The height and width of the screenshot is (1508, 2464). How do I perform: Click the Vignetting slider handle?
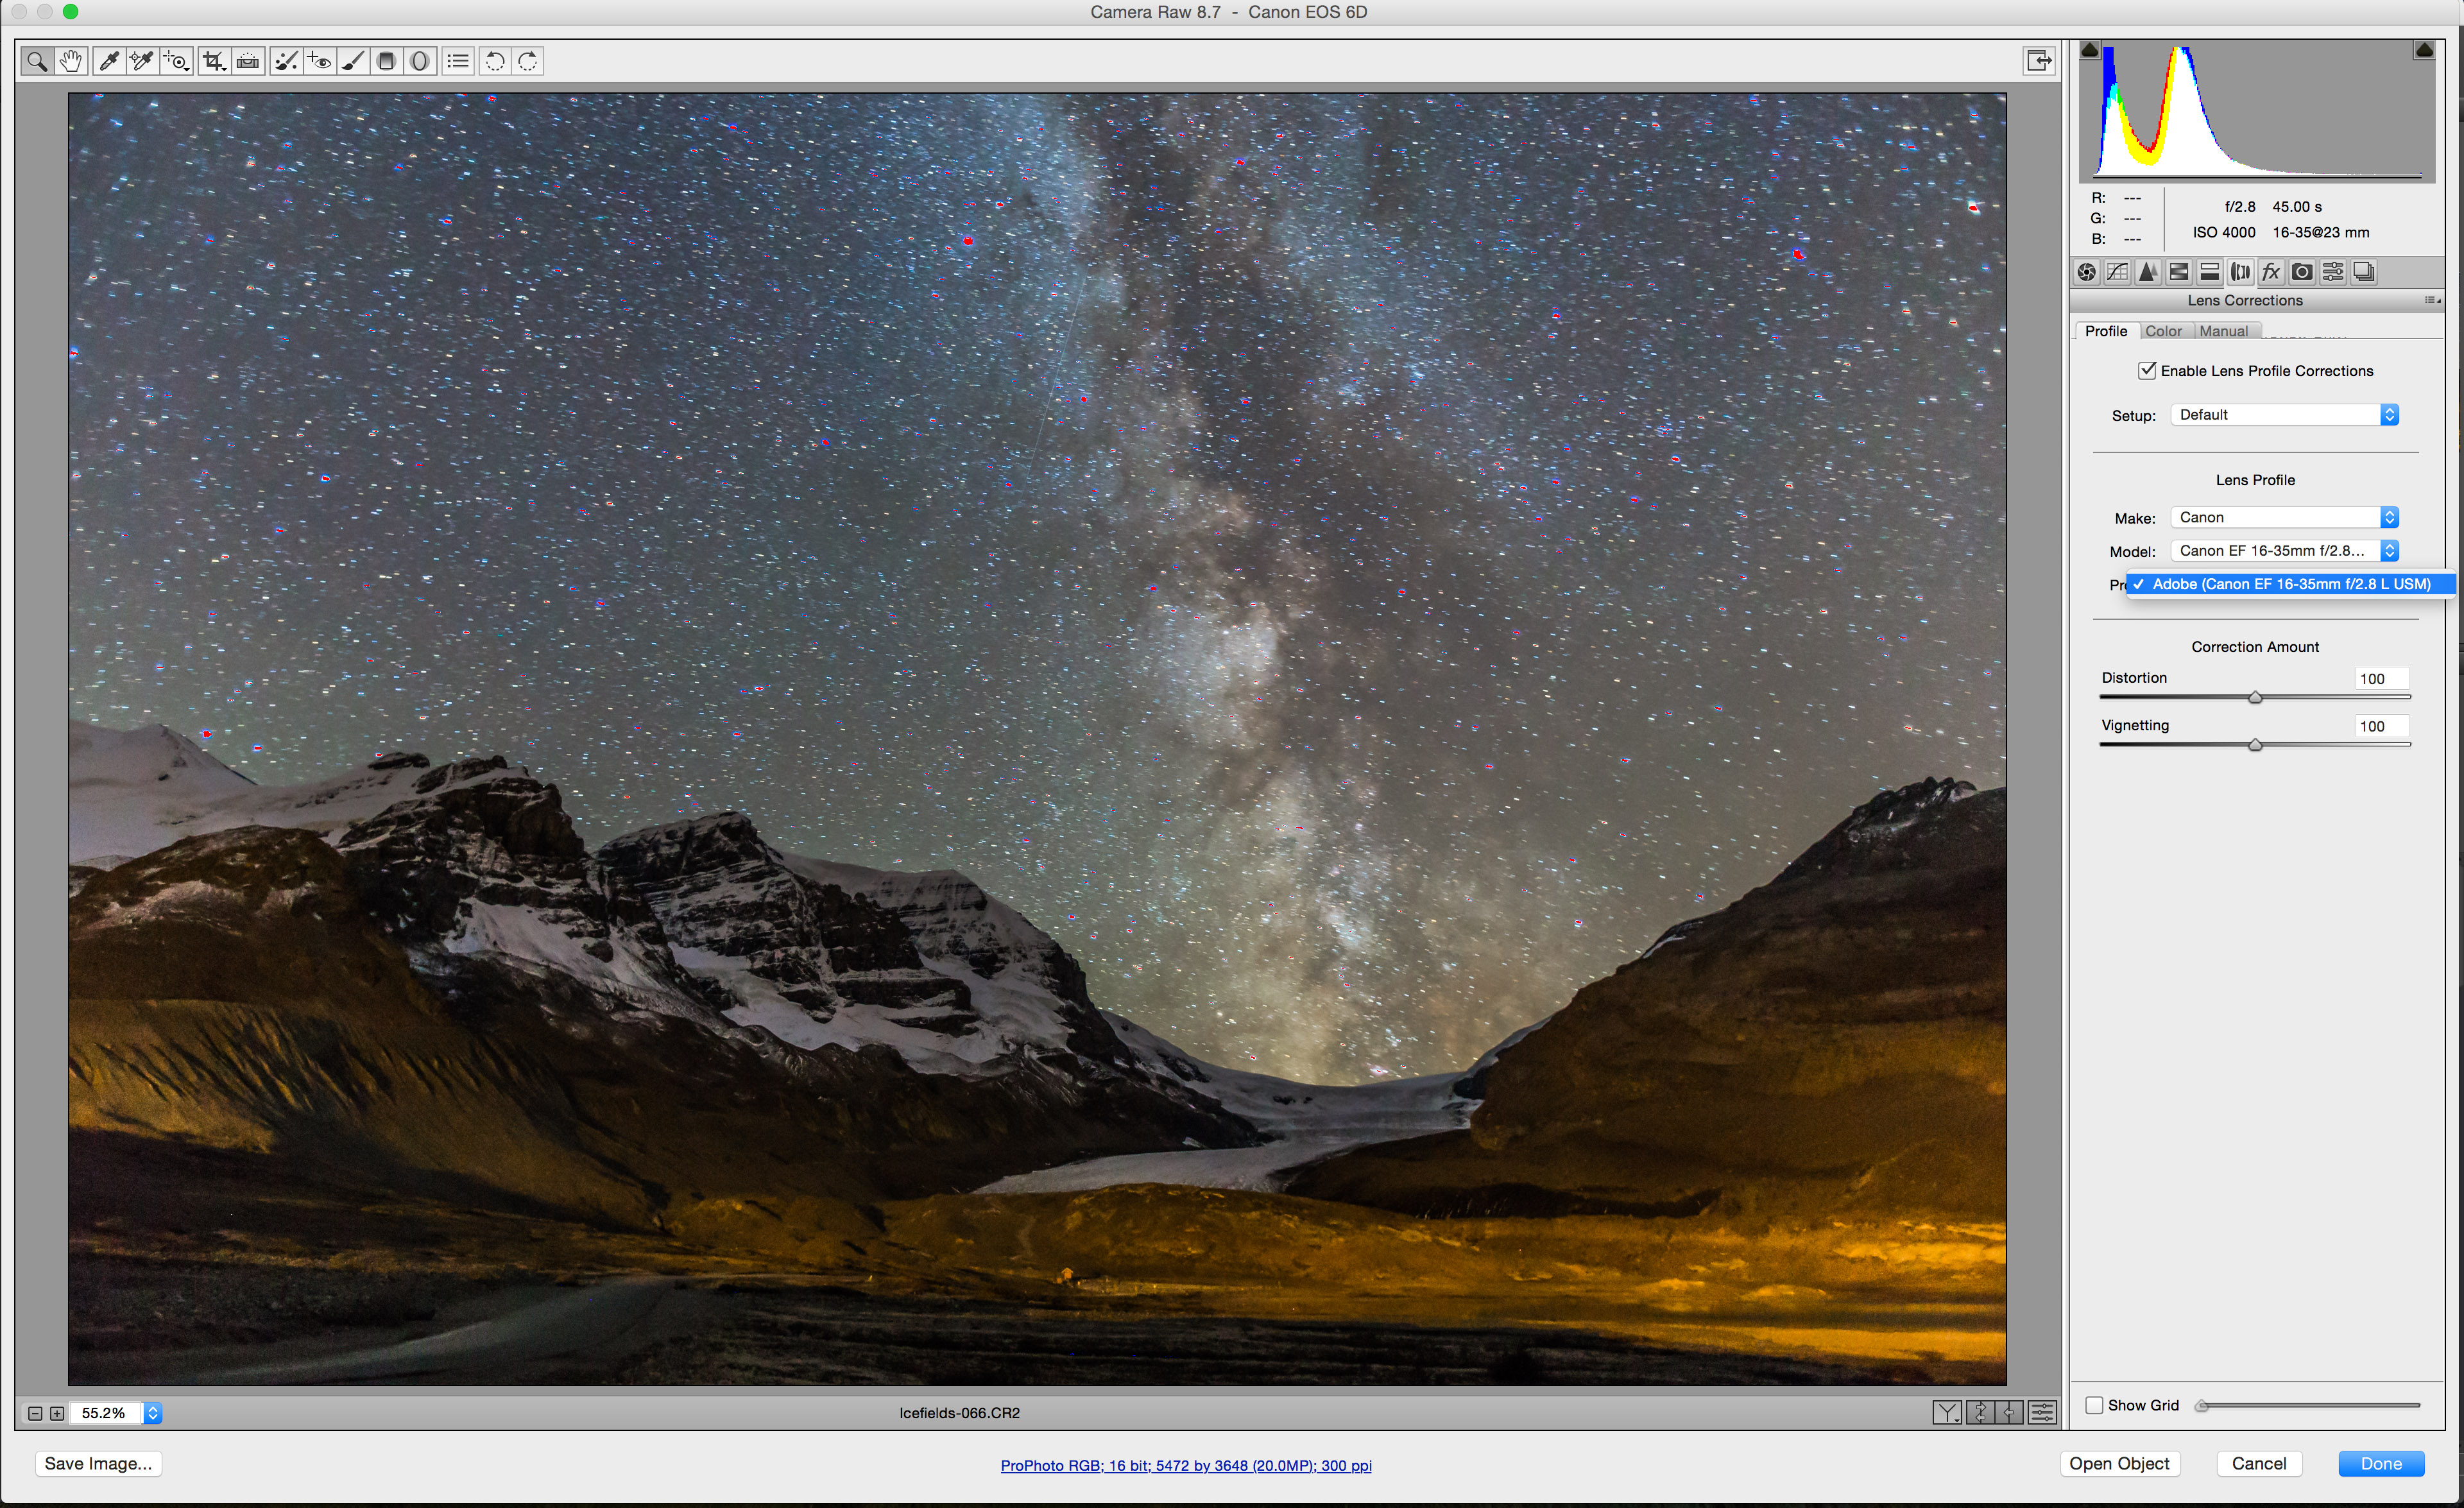pos(2255,745)
